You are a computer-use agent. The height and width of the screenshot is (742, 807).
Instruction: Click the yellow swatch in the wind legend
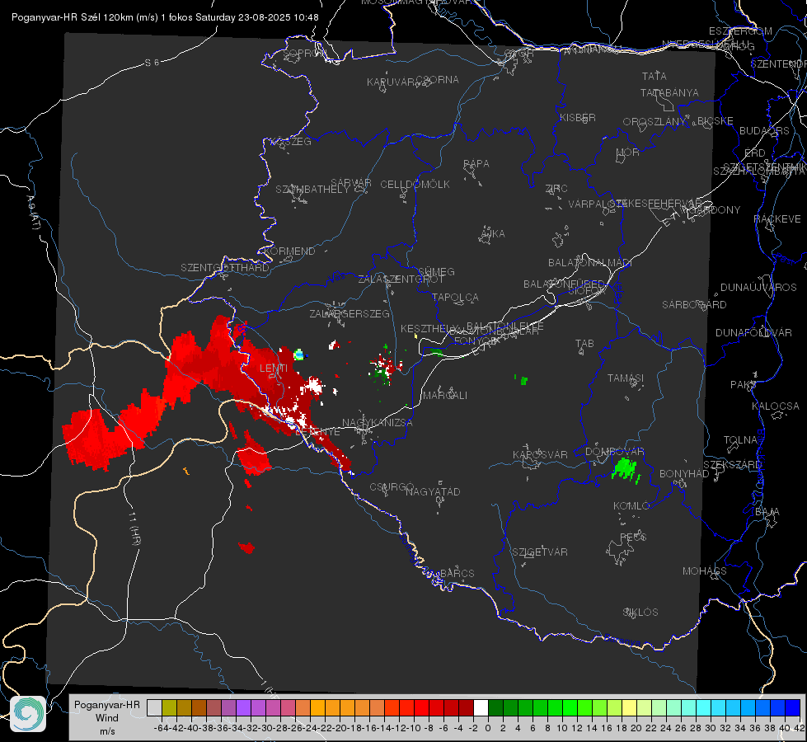629,707
